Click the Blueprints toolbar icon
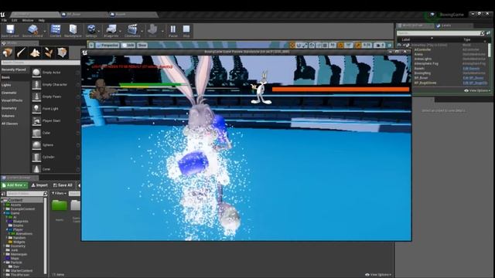This screenshot has height=278, width=495. coord(111,29)
